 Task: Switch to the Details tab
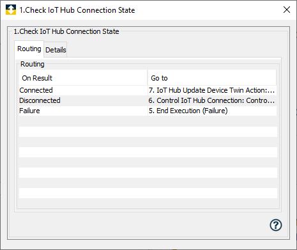click(x=56, y=50)
